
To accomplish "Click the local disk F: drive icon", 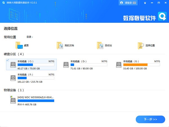I will click(x=13, y=78).
